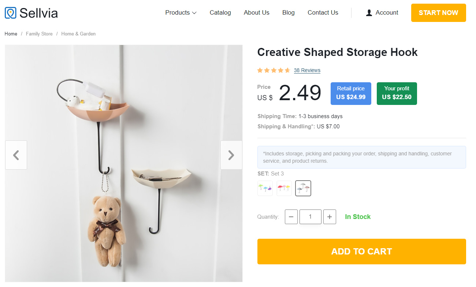
Task: Open the Blog menu item
Action: (289, 13)
